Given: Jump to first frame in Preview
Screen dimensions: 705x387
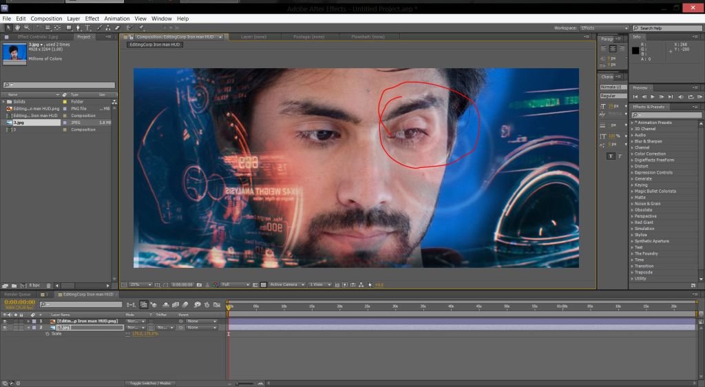Looking at the screenshot, I should [635, 96].
